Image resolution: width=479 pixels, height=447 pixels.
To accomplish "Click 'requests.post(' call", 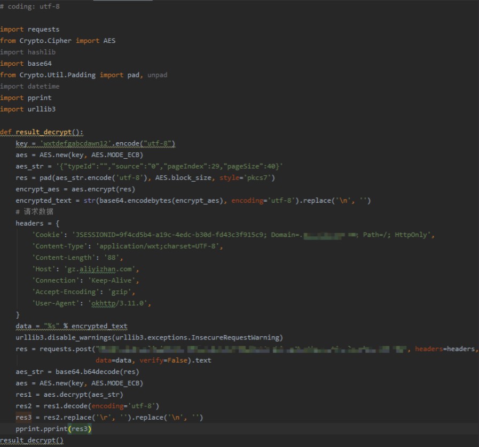I will [x=67, y=349].
